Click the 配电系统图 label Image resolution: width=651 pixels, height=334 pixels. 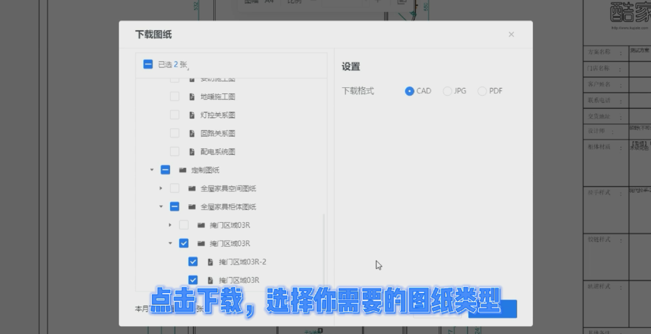(x=218, y=152)
